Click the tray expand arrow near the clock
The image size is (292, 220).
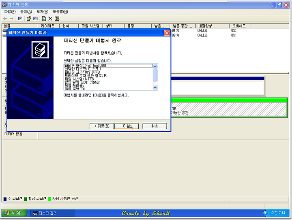pyautogui.click(x=266, y=213)
